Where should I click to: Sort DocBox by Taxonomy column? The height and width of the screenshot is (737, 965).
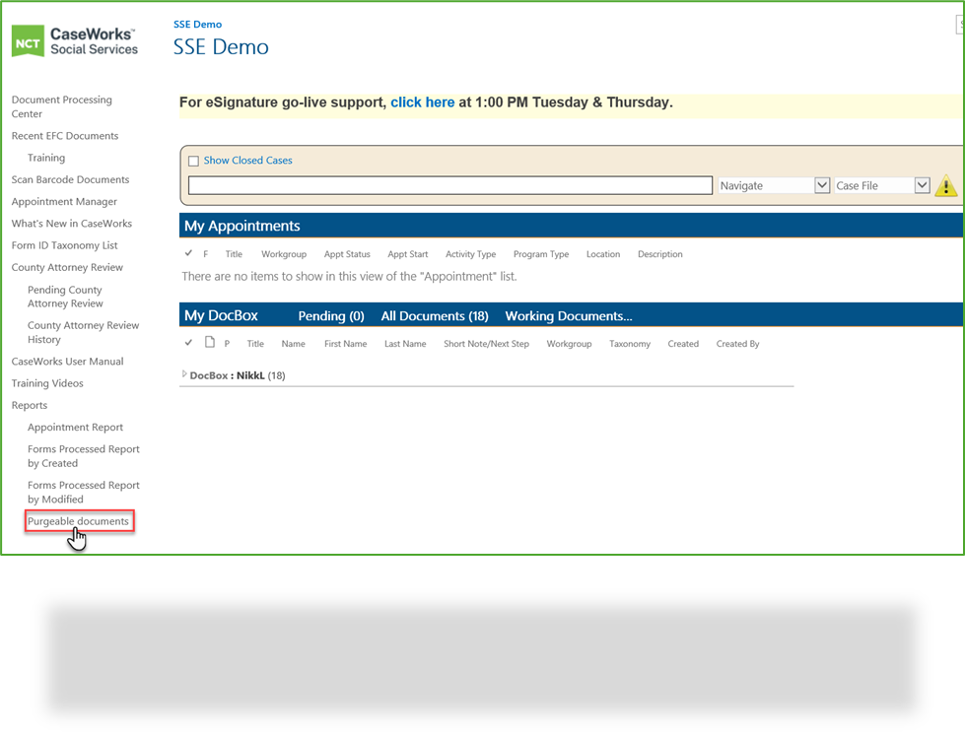point(630,344)
